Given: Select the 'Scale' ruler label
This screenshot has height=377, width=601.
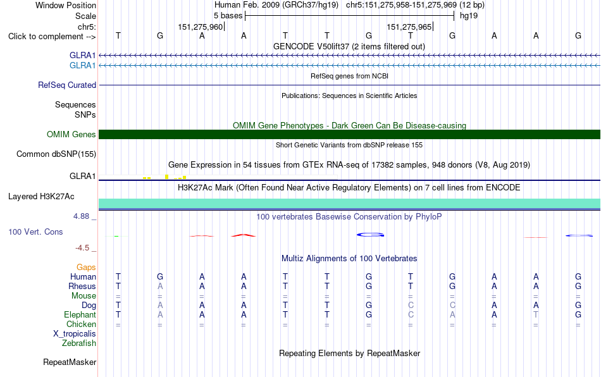Looking at the screenshot, I should 85,16.
